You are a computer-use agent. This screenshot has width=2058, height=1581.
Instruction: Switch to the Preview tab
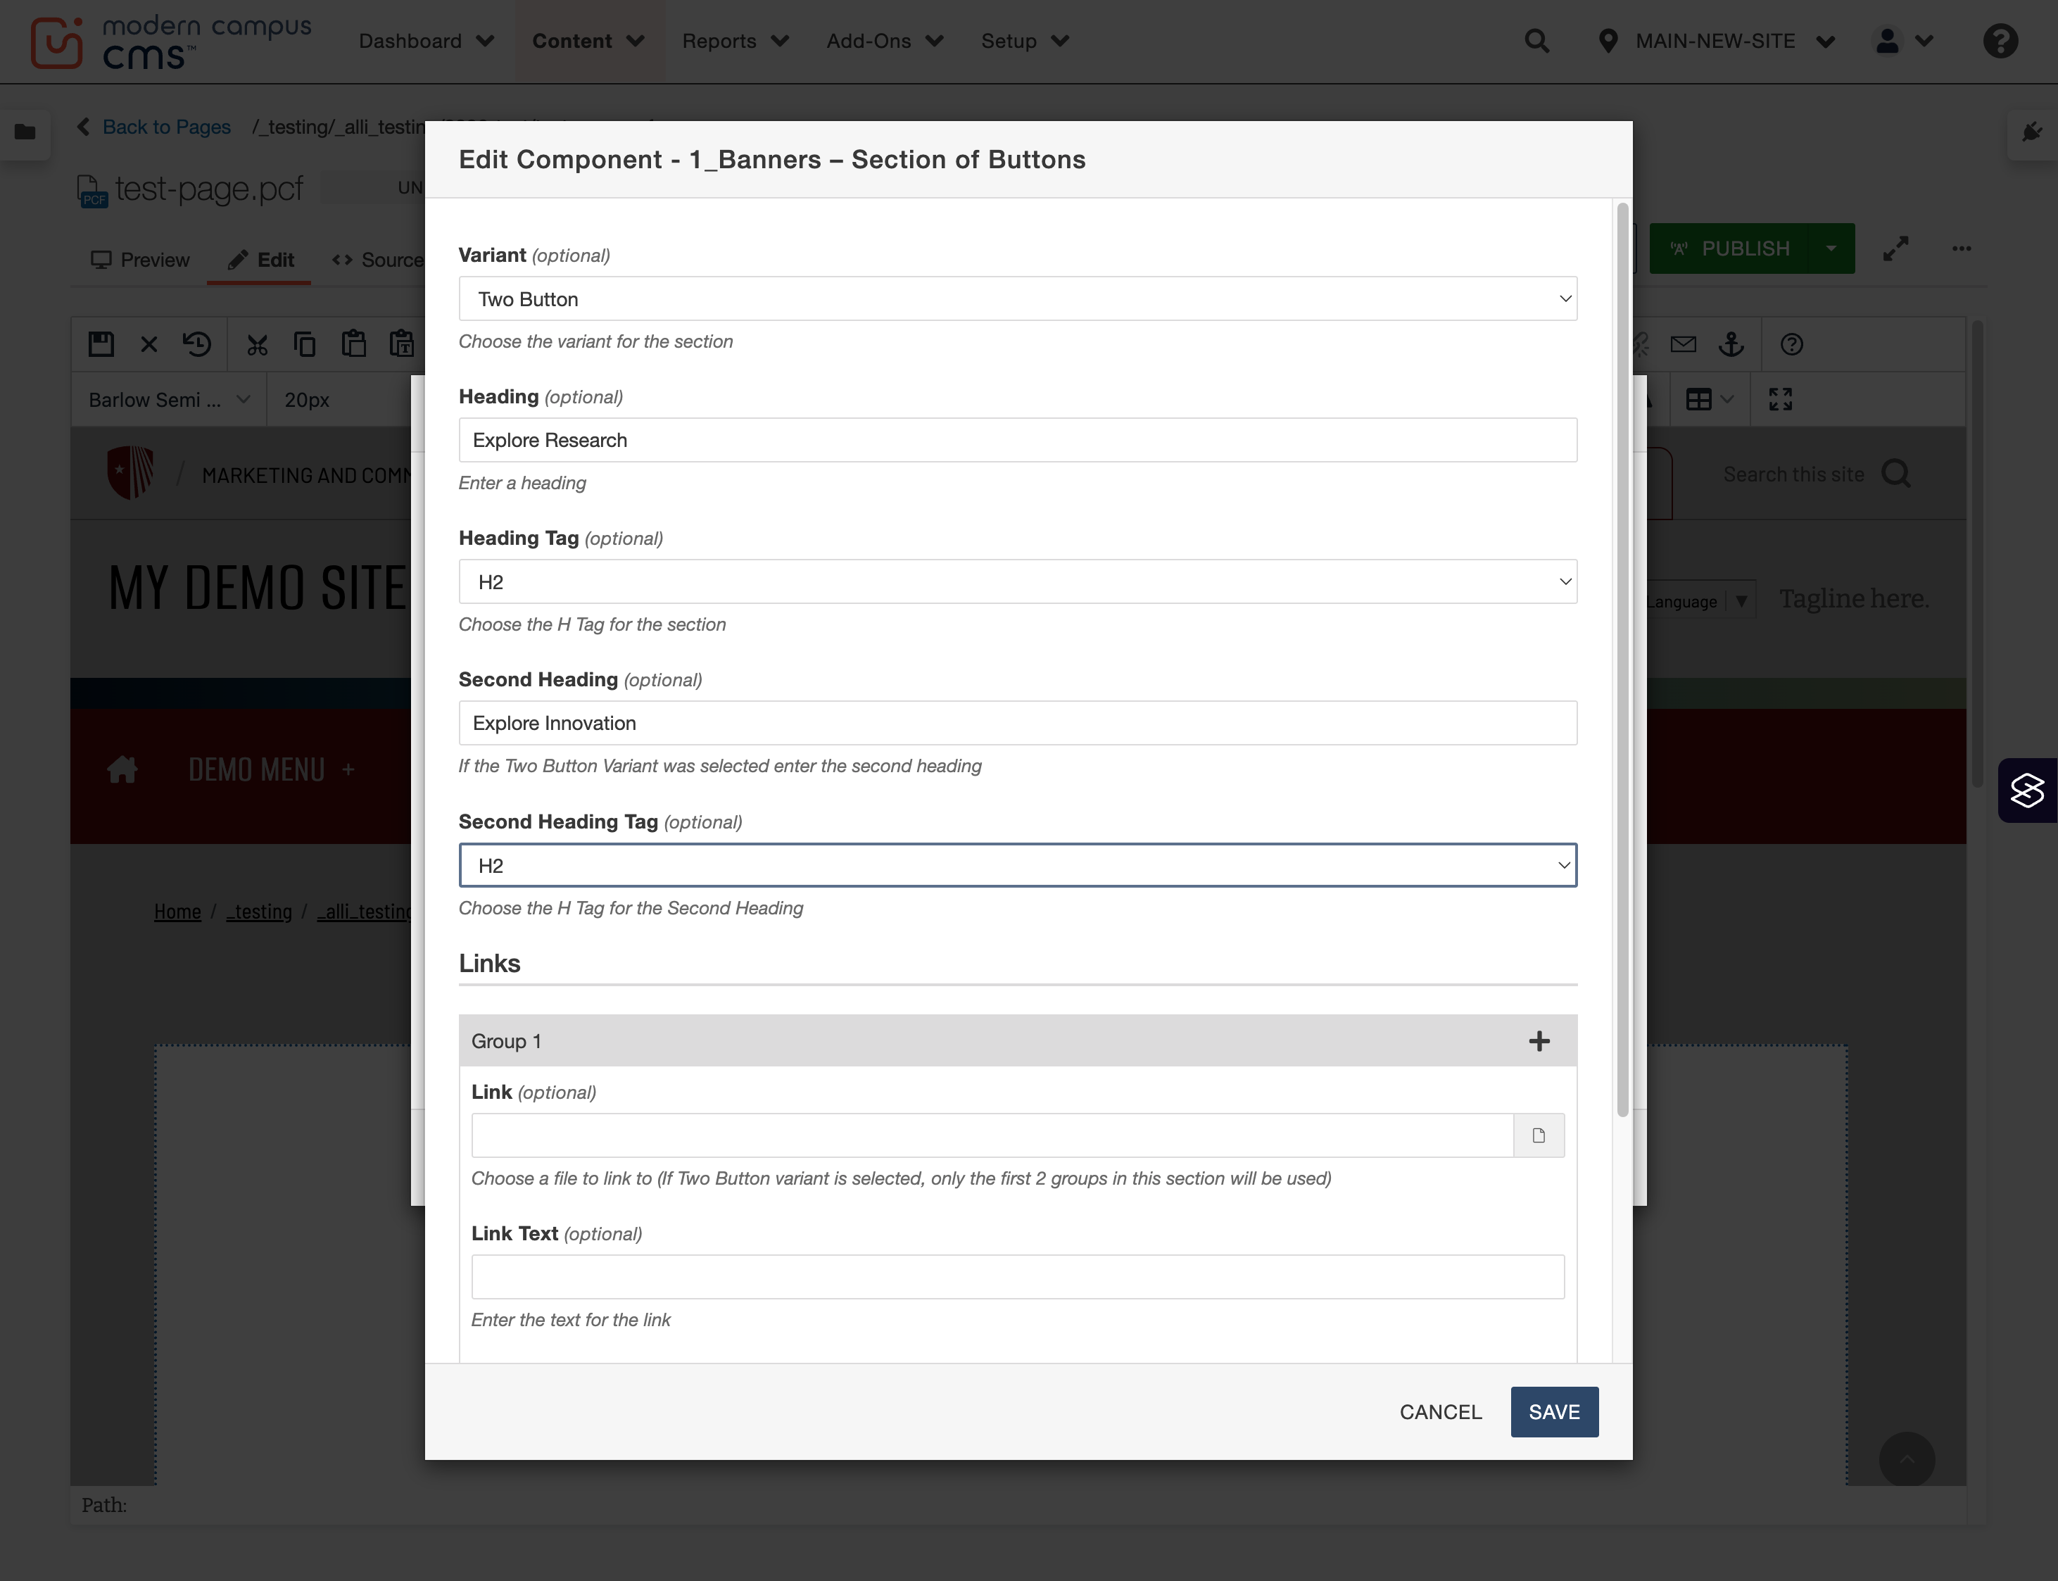click(140, 260)
